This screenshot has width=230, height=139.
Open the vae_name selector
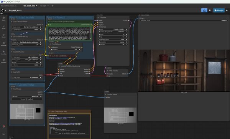click(27, 77)
